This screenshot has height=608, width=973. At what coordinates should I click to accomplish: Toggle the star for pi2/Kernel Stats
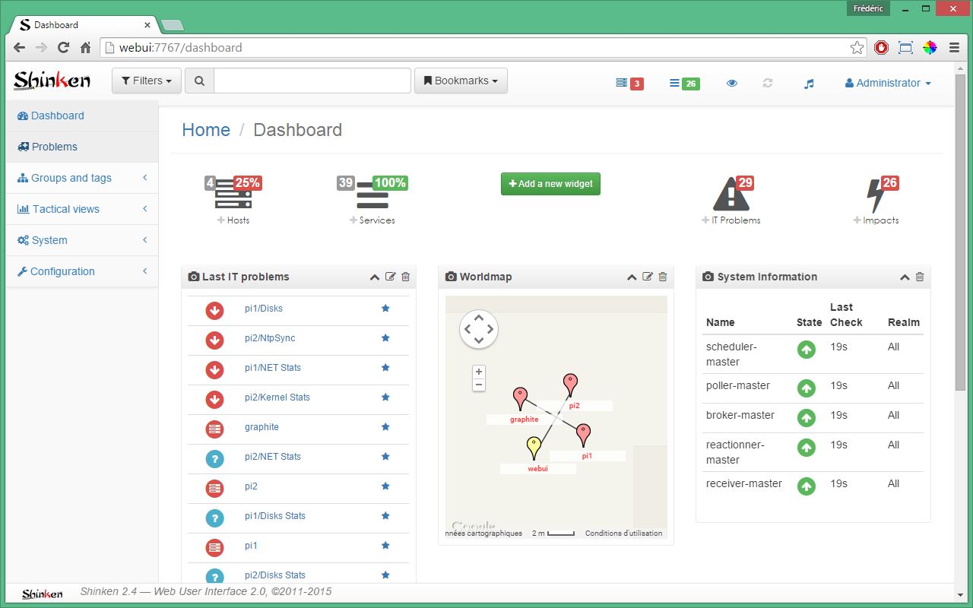[x=385, y=397]
